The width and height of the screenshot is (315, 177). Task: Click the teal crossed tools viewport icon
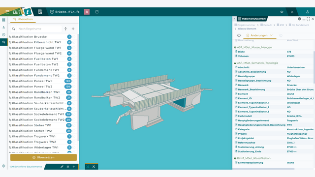(x=88, y=167)
